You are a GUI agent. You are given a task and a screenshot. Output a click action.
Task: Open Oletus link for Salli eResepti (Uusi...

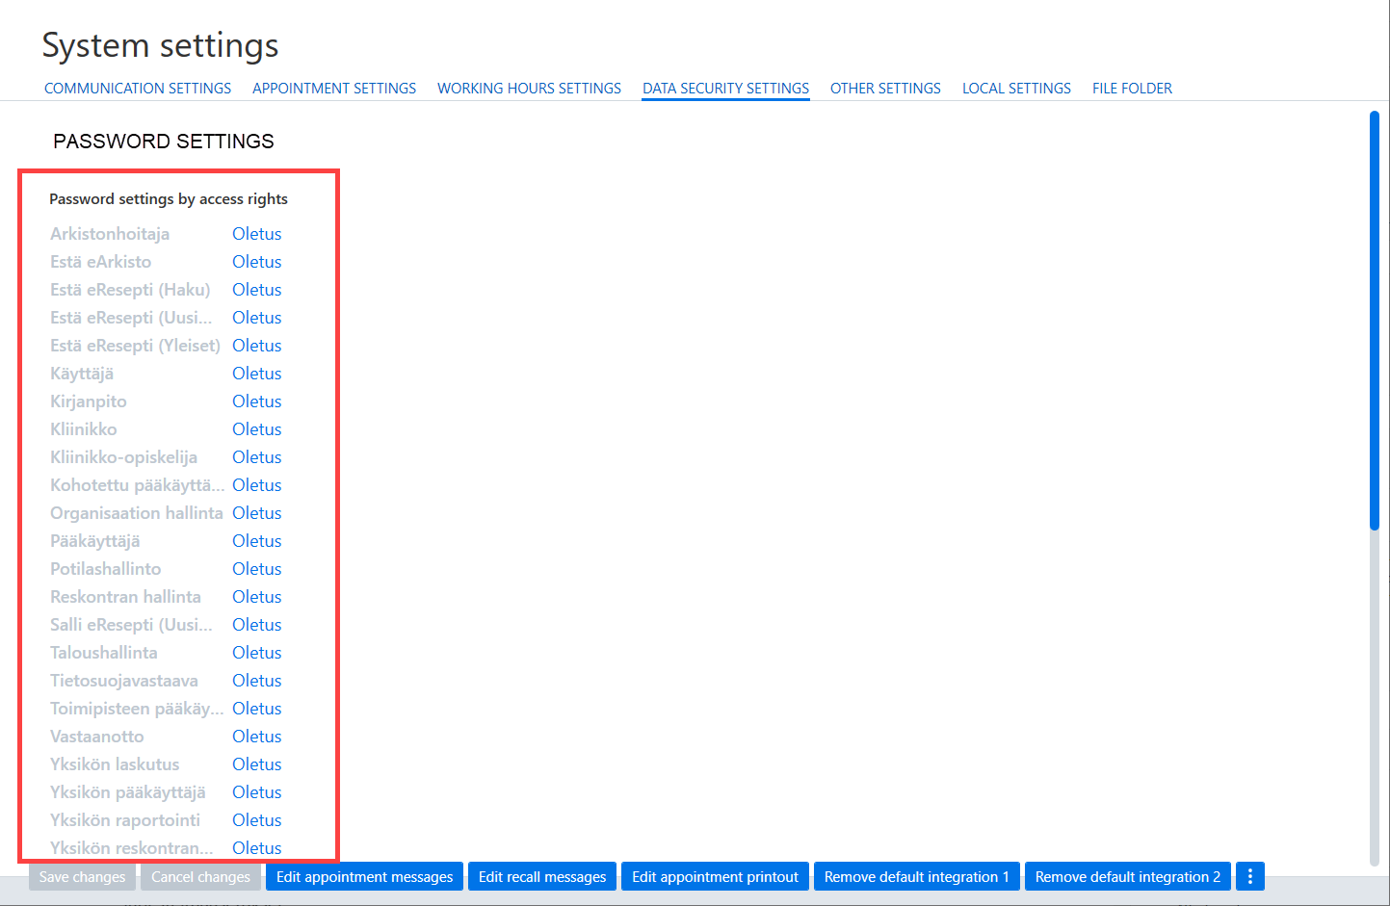click(256, 625)
